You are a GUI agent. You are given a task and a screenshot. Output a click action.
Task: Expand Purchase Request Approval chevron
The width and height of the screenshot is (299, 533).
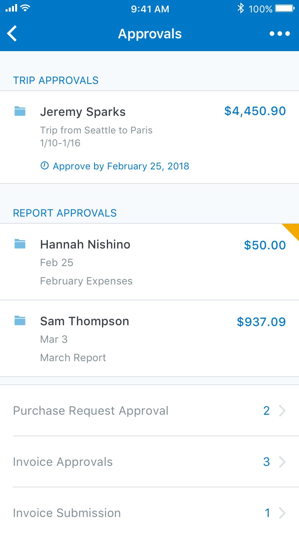pyautogui.click(x=282, y=411)
